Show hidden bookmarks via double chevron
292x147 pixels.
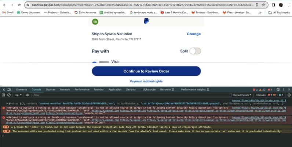pyautogui.click(x=260, y=12)
